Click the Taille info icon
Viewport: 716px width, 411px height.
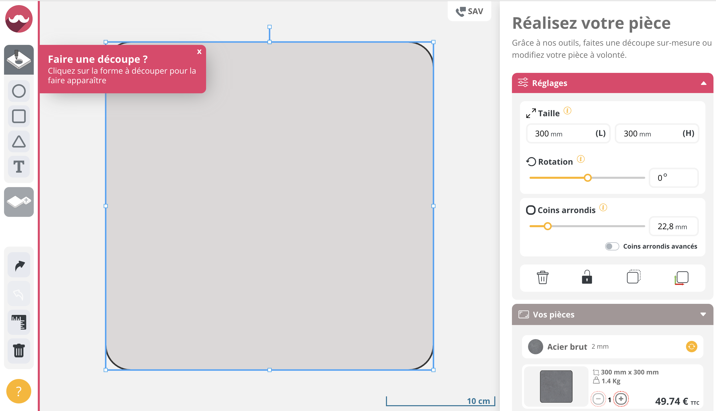pyautogui.click(x=567, y=111)
